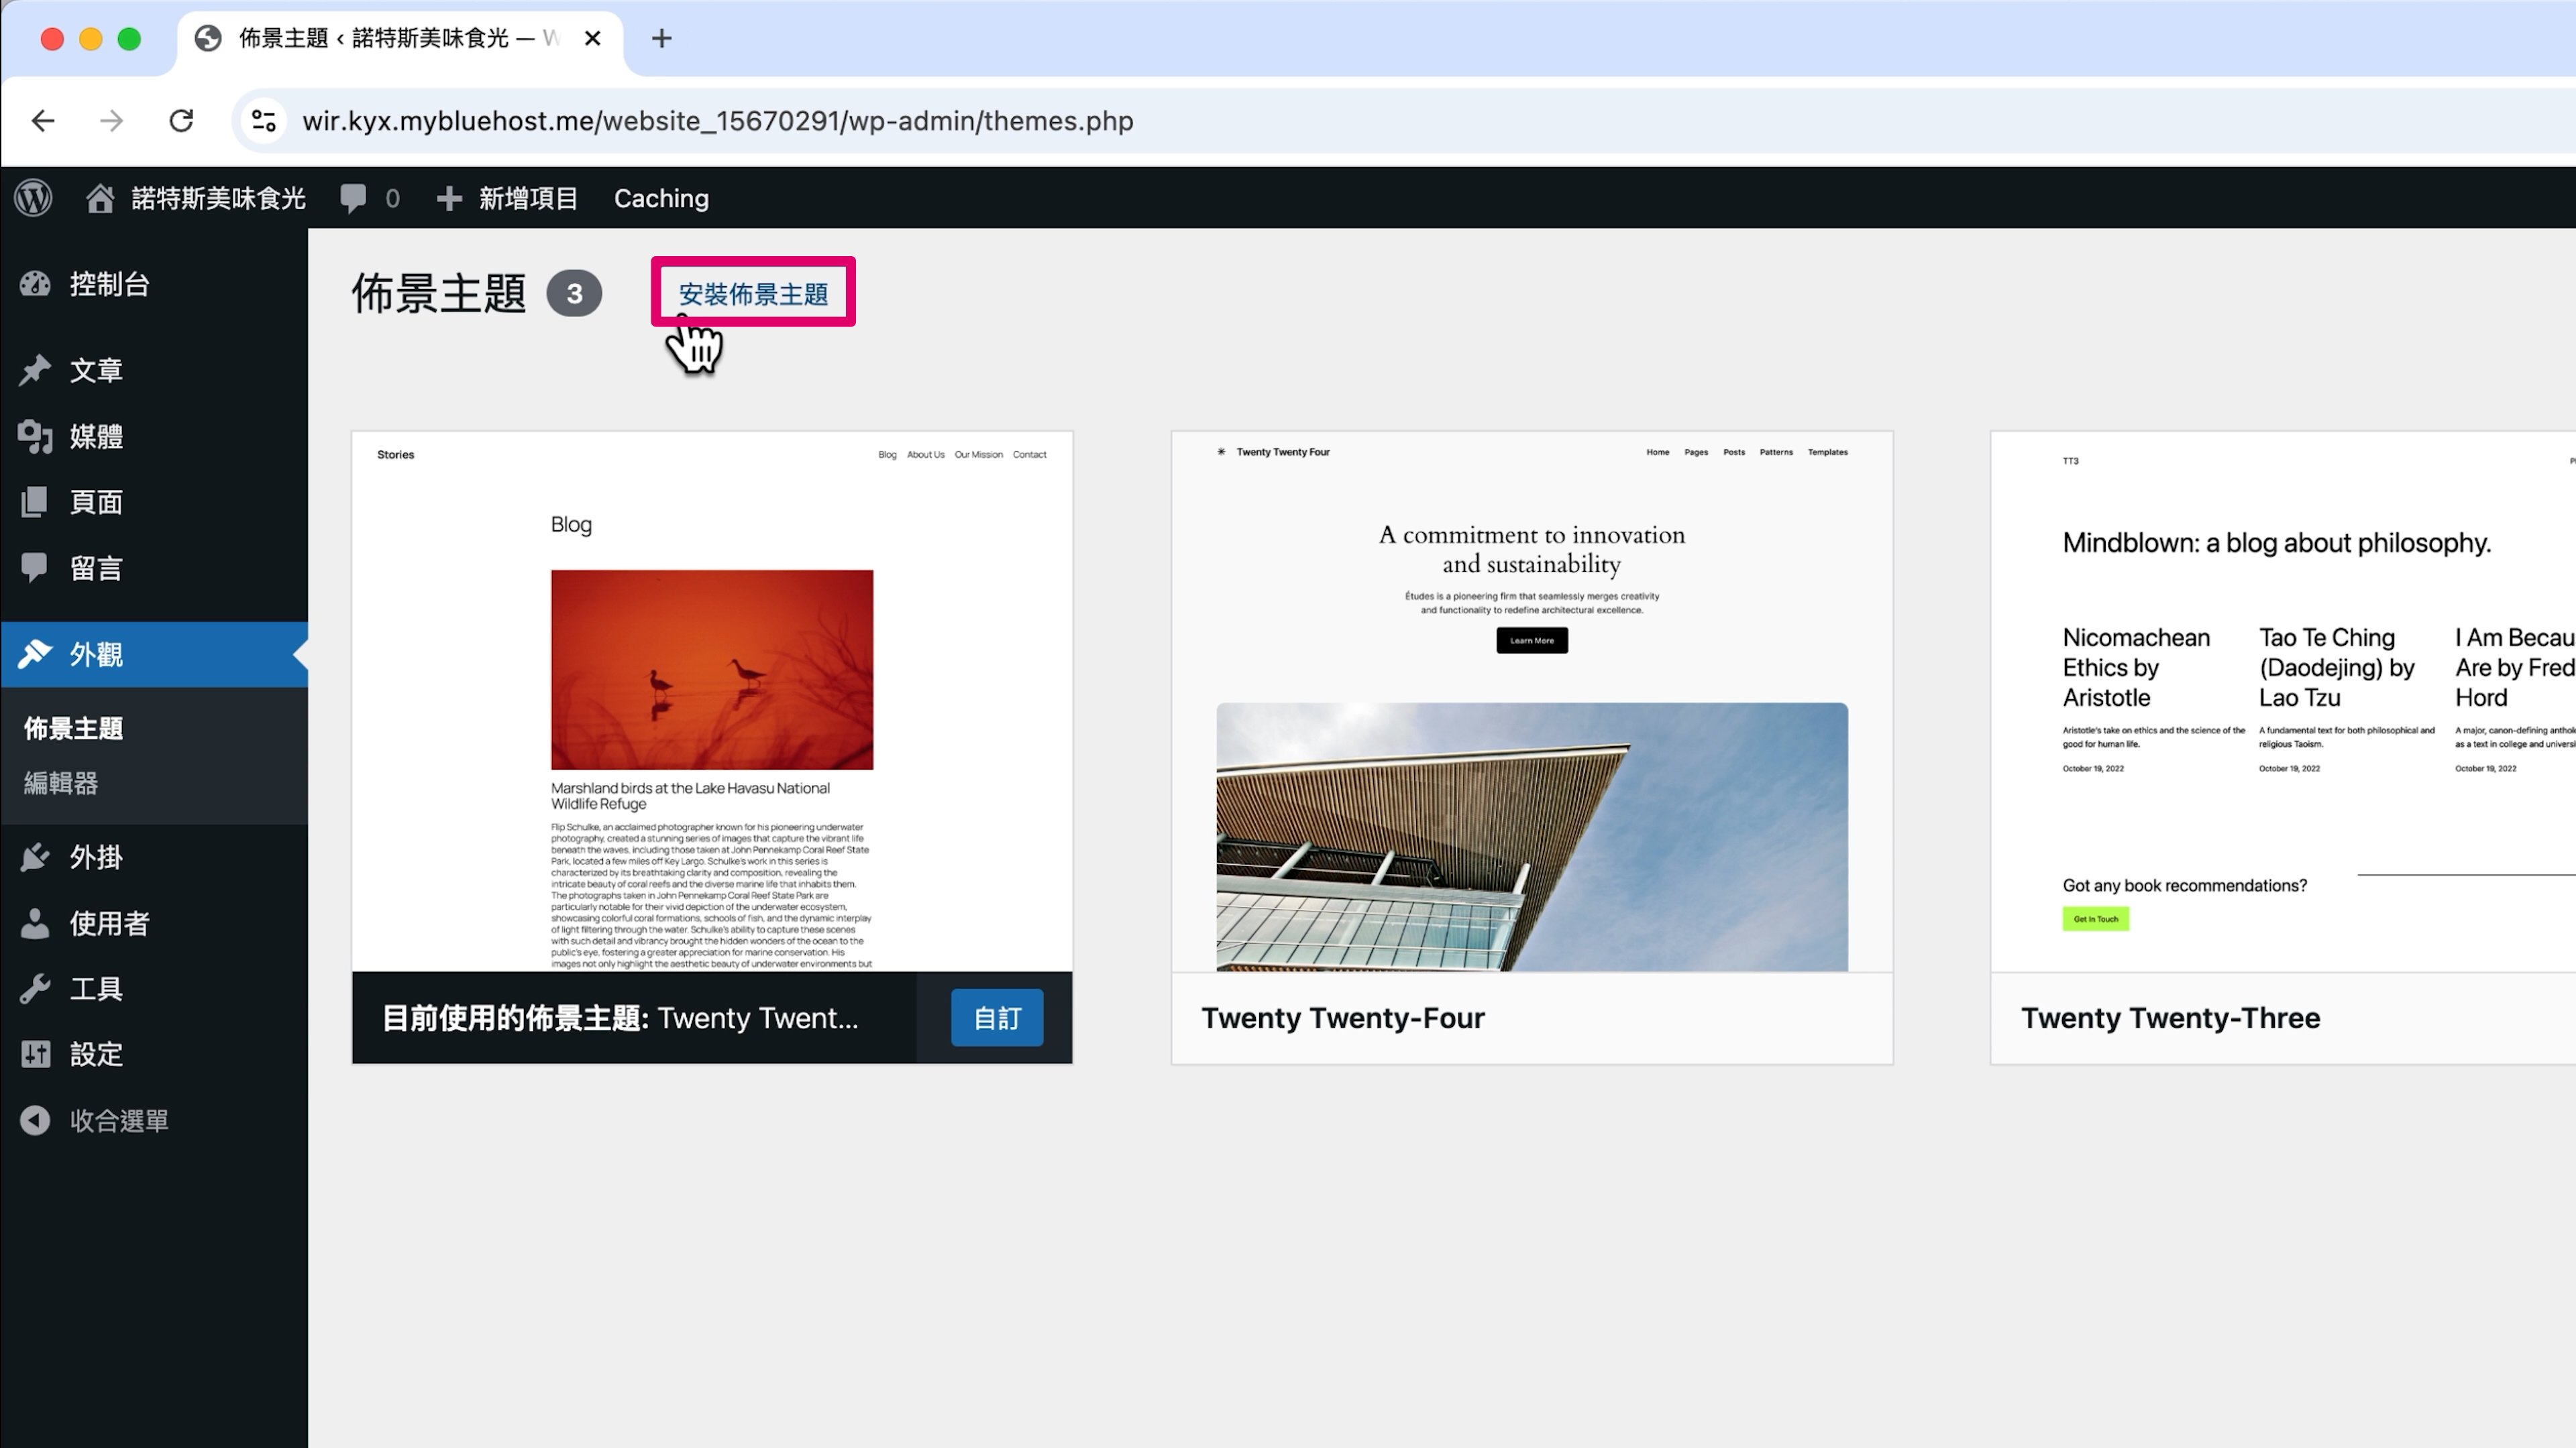2576x1448 pixels.
Task: Go back with the browser back arrow
Action: (x=43, y=121)
